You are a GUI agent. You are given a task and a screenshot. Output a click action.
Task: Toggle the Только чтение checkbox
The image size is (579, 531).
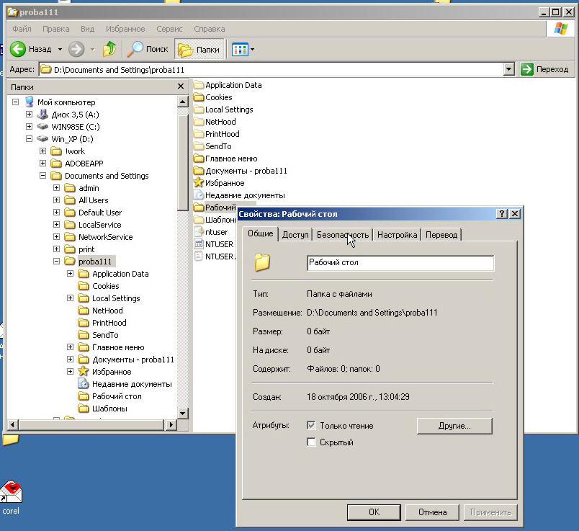(312, 426)
